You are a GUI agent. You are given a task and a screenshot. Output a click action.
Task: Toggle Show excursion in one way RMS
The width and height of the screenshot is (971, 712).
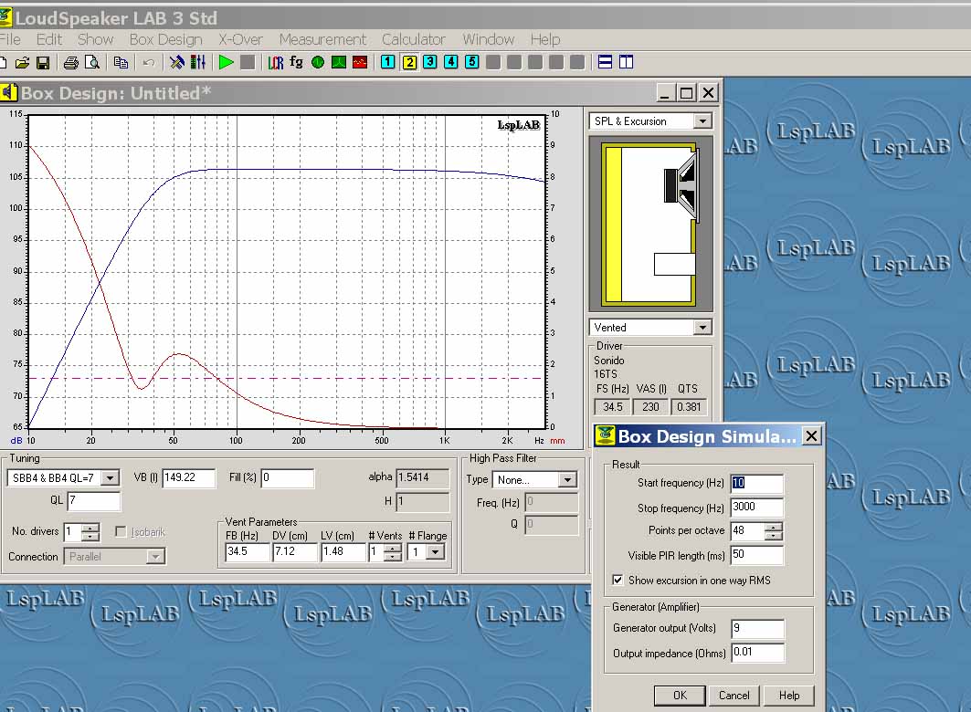(618, 580)
